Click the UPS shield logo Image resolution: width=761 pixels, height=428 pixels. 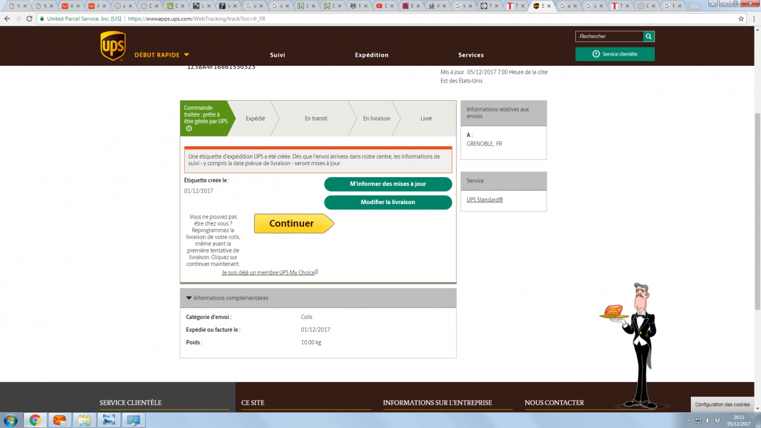pyautogui.click(x=113, y=46)
